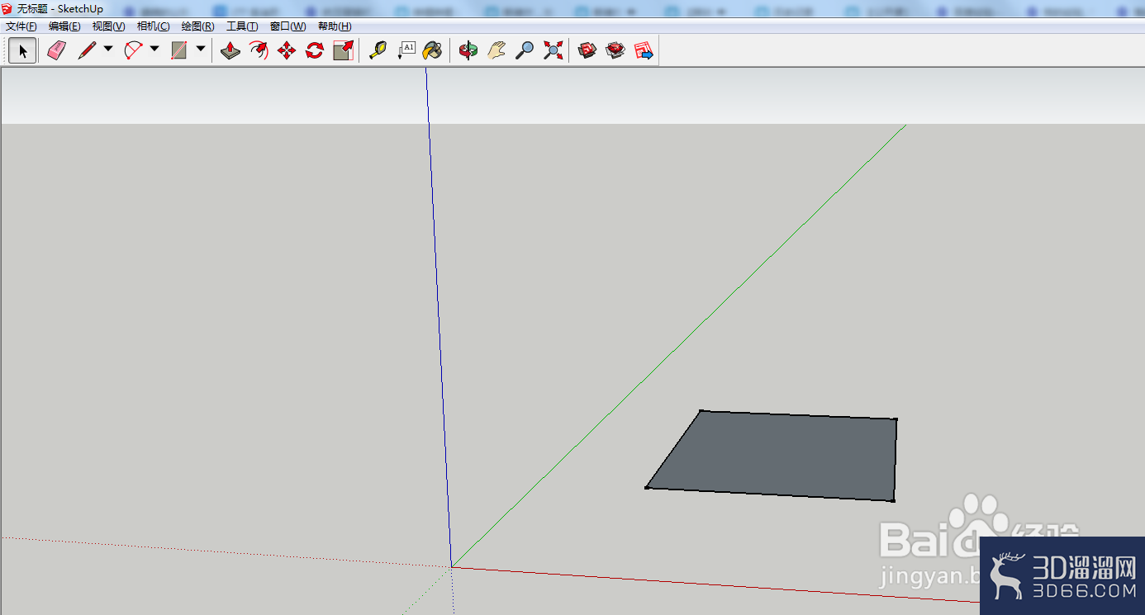Select the Scale tool
The width and height of the screenshot is (1145, 615).
pyautogui.click(x=343, y=51)
